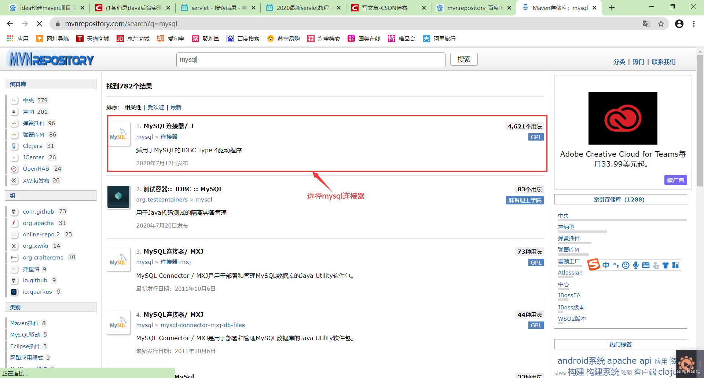Open Chrome's three-dot menu
Screen dimensions: 704x378
[x=694, y=23]
